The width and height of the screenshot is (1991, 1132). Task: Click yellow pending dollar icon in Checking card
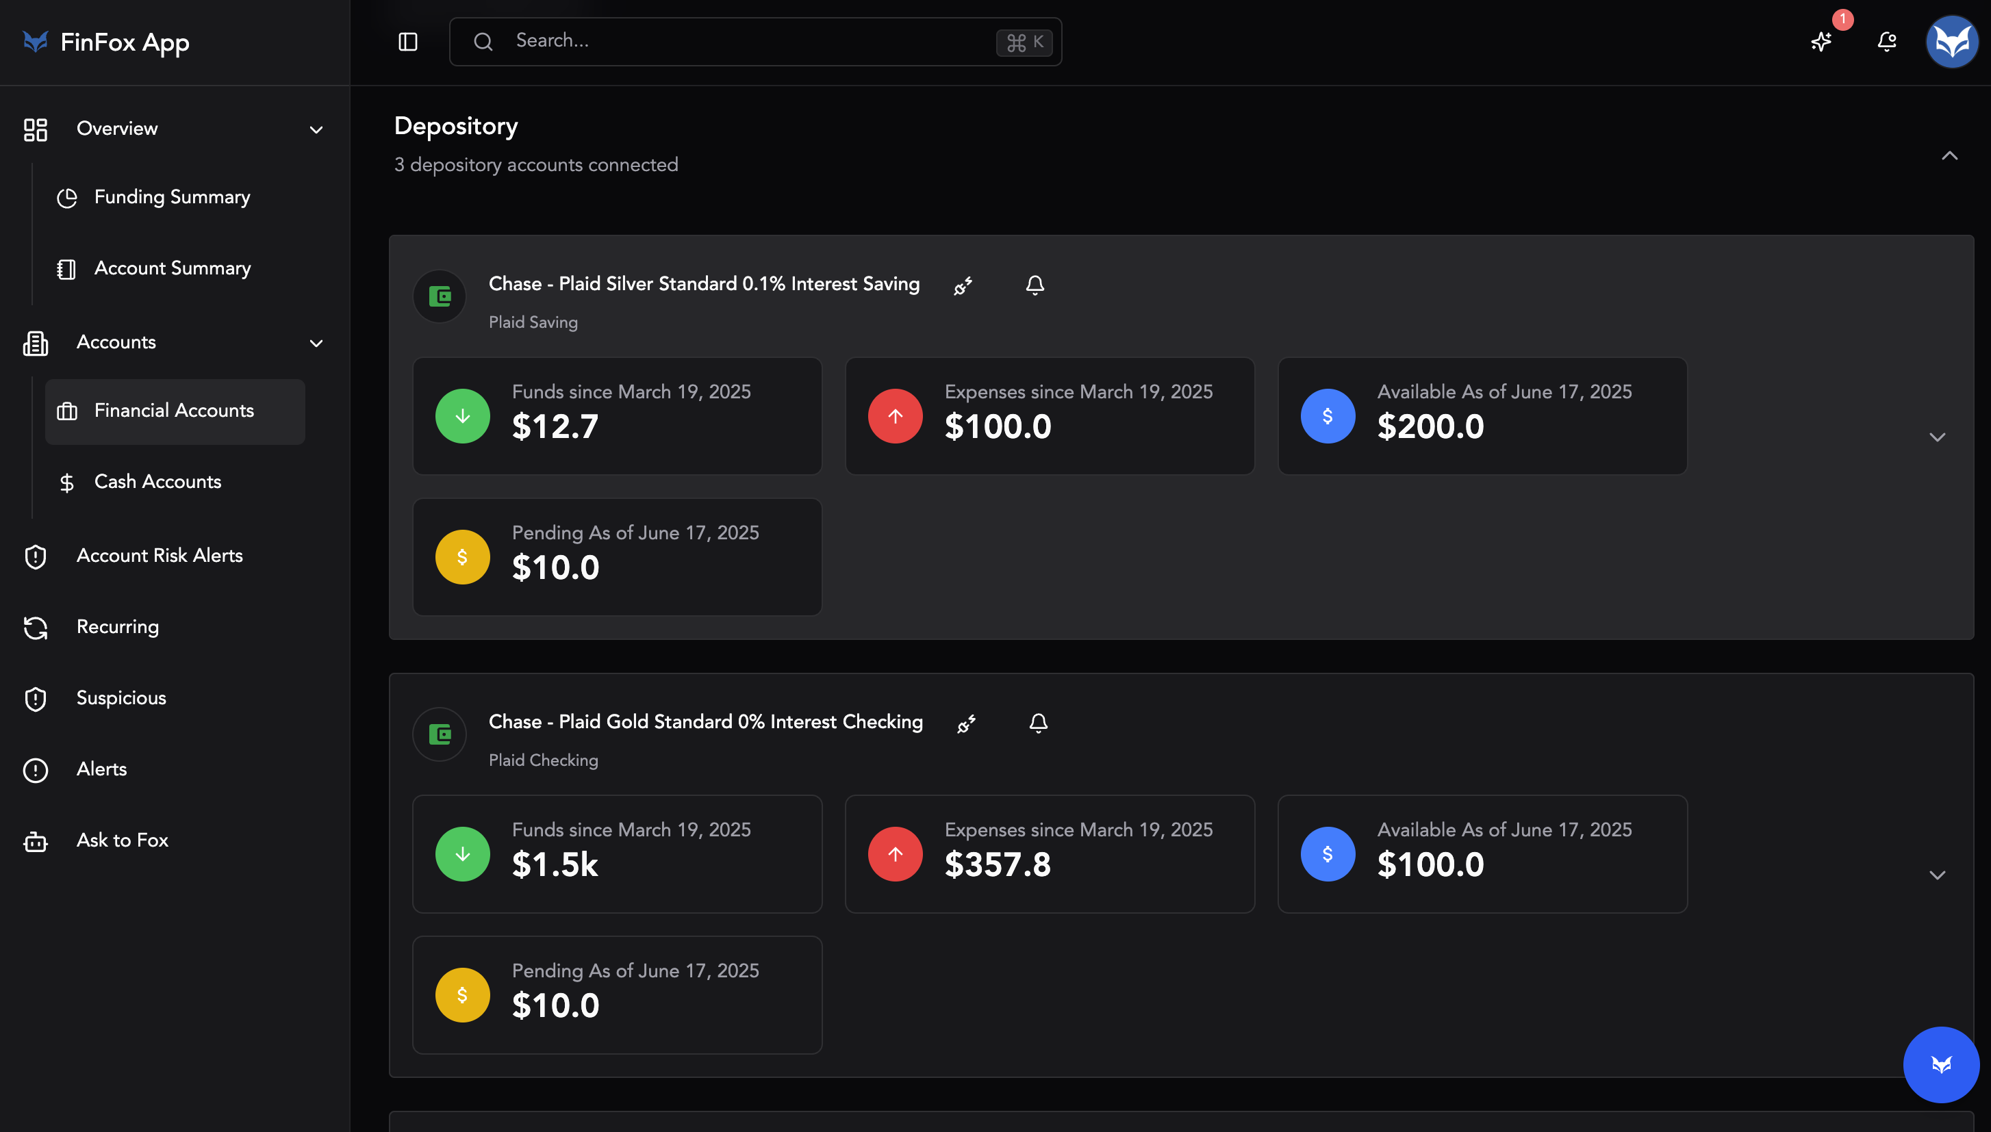(x=463, y=994)
